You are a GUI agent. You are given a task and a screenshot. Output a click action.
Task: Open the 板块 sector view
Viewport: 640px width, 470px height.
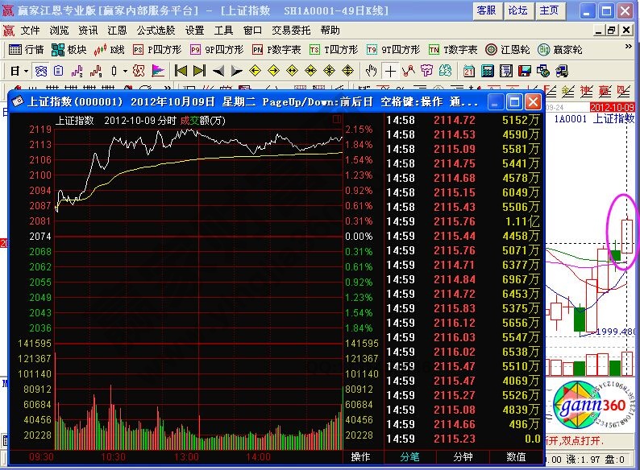click(69, 50)
